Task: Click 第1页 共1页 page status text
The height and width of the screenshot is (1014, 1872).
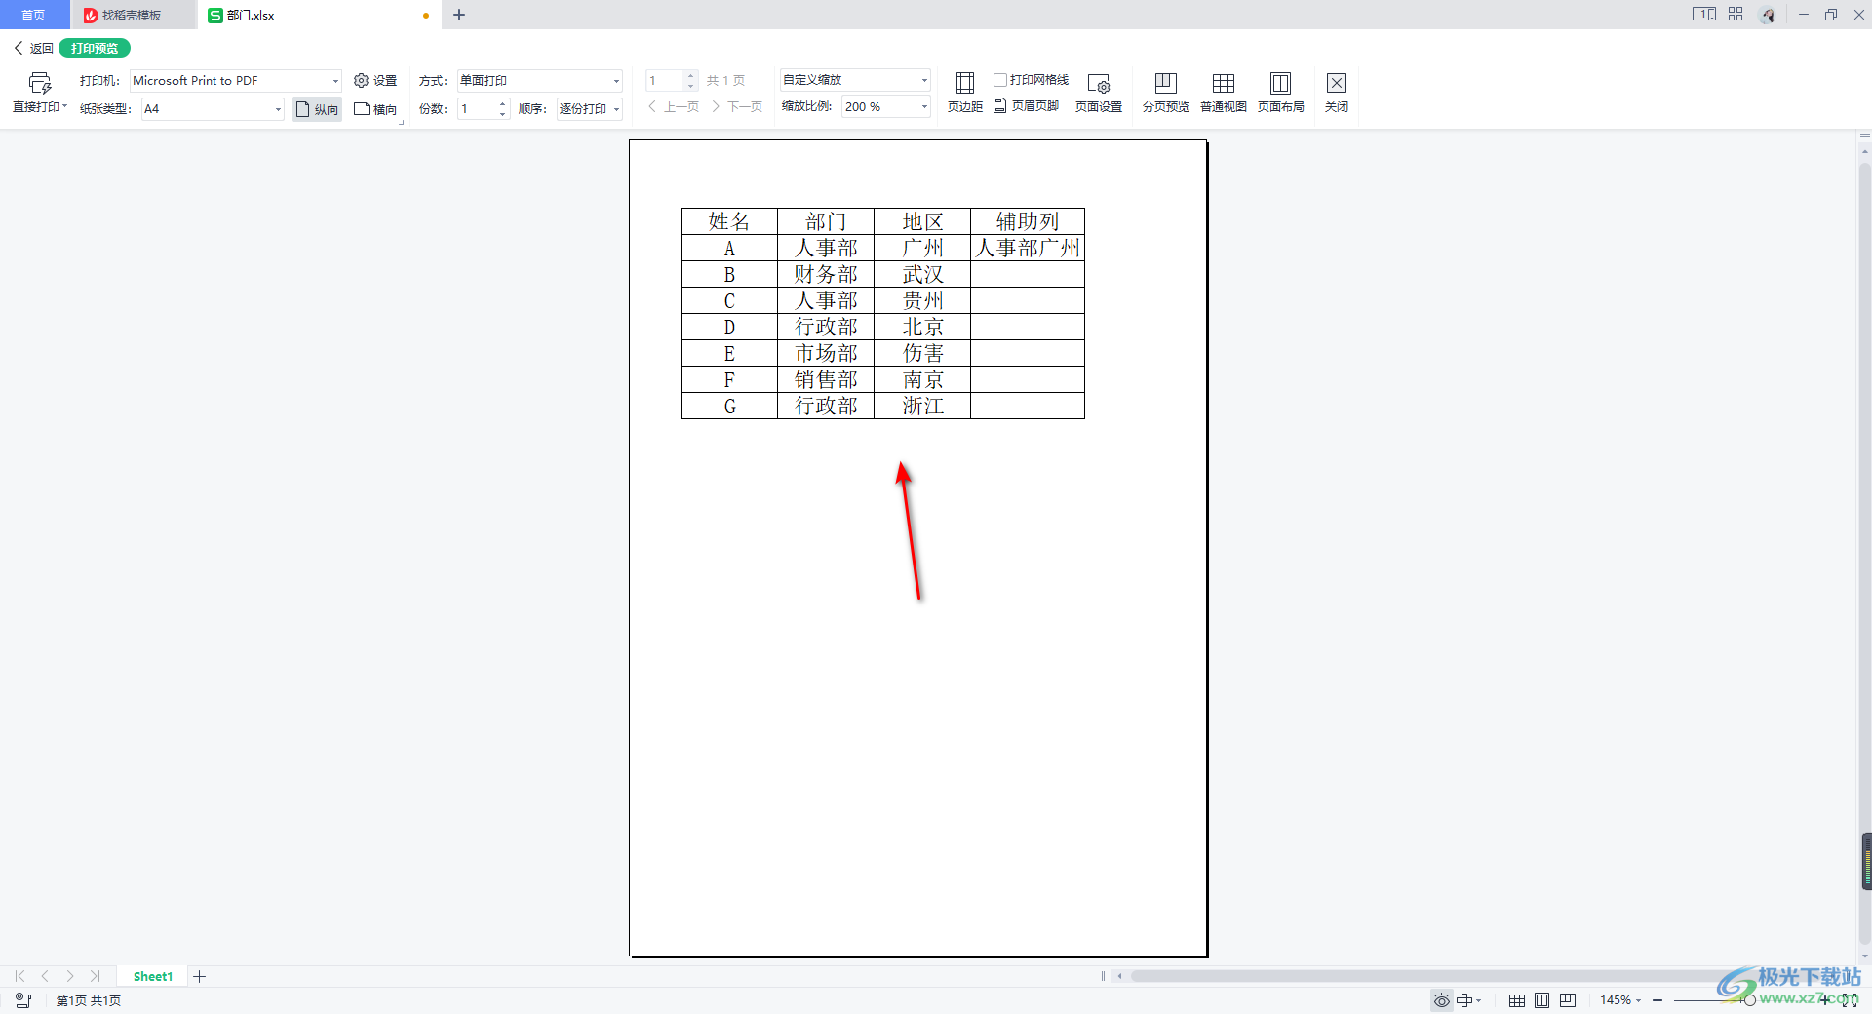Action: (89, 1000)
